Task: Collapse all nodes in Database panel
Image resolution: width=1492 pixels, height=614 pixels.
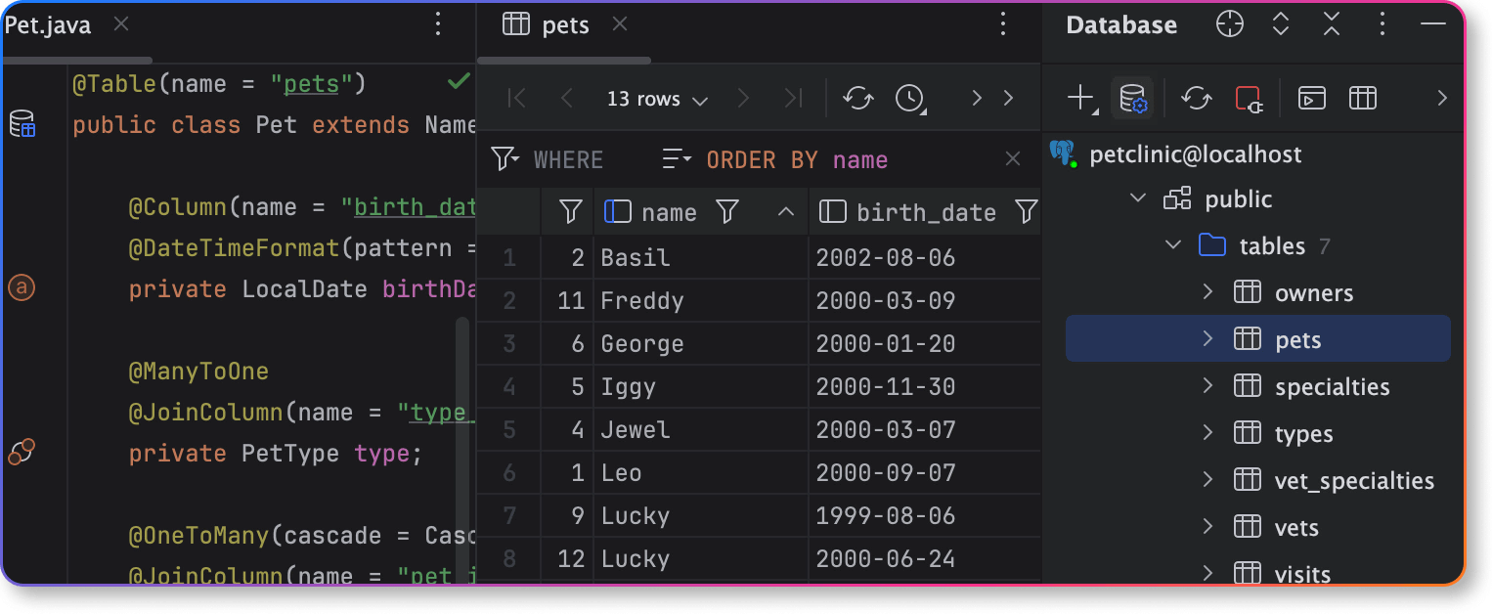Action: pos(1332,24)
